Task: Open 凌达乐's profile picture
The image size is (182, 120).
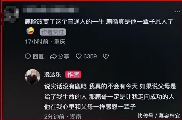Action: coord(32,76)
